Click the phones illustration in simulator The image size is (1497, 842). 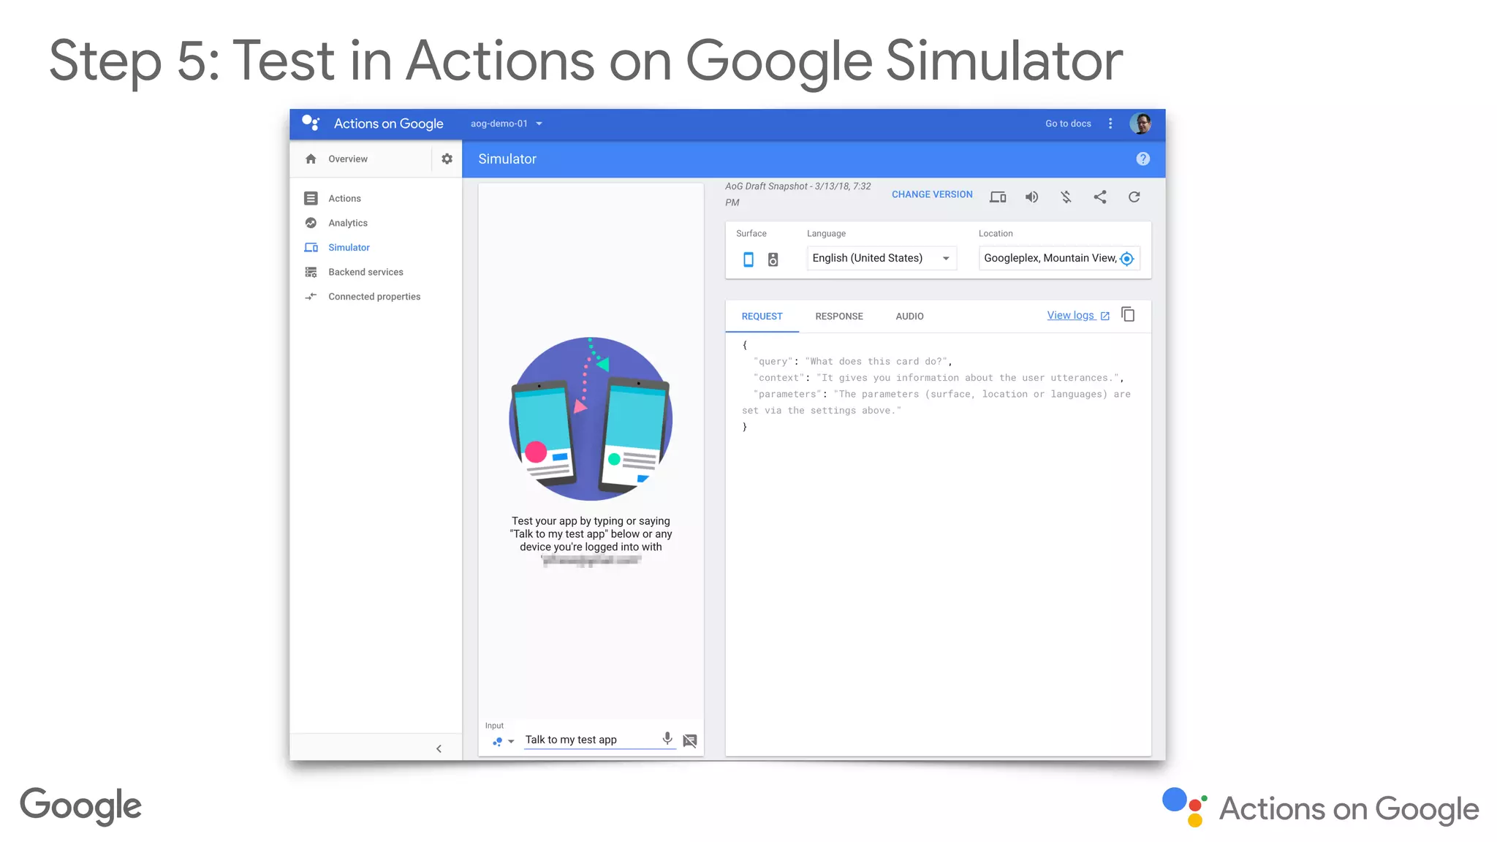591,419
